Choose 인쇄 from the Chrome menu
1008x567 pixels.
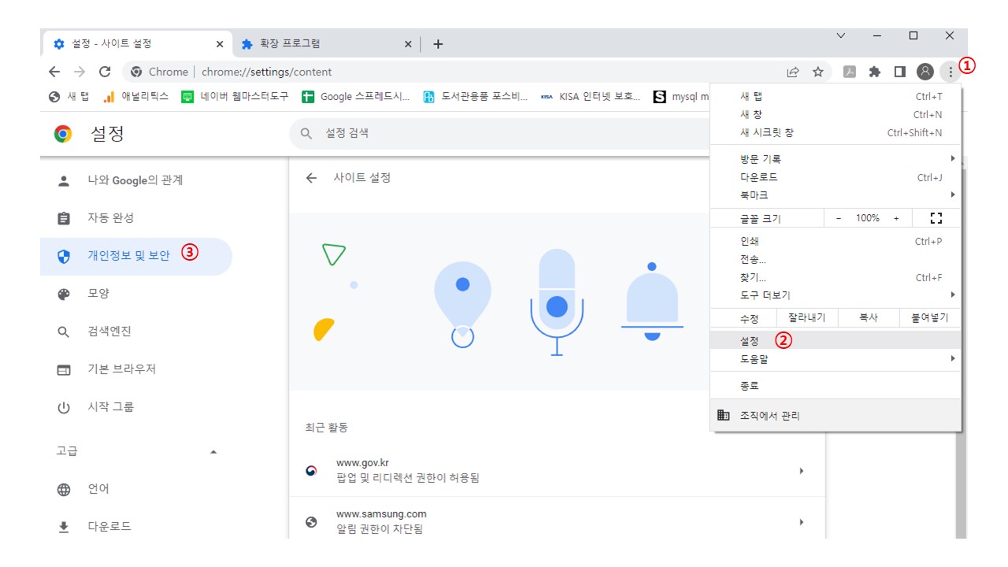click(x=836, y=241)
